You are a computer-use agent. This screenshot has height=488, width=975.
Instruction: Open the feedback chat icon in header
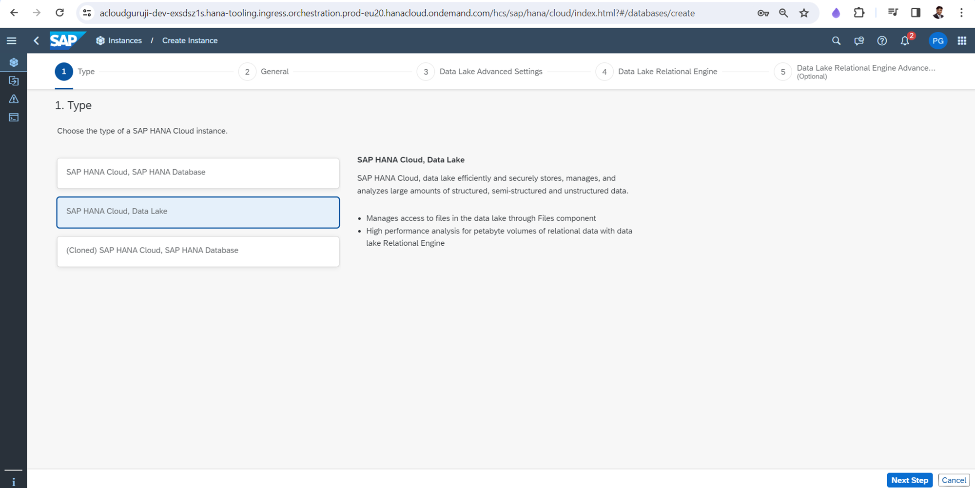(859, 41)
